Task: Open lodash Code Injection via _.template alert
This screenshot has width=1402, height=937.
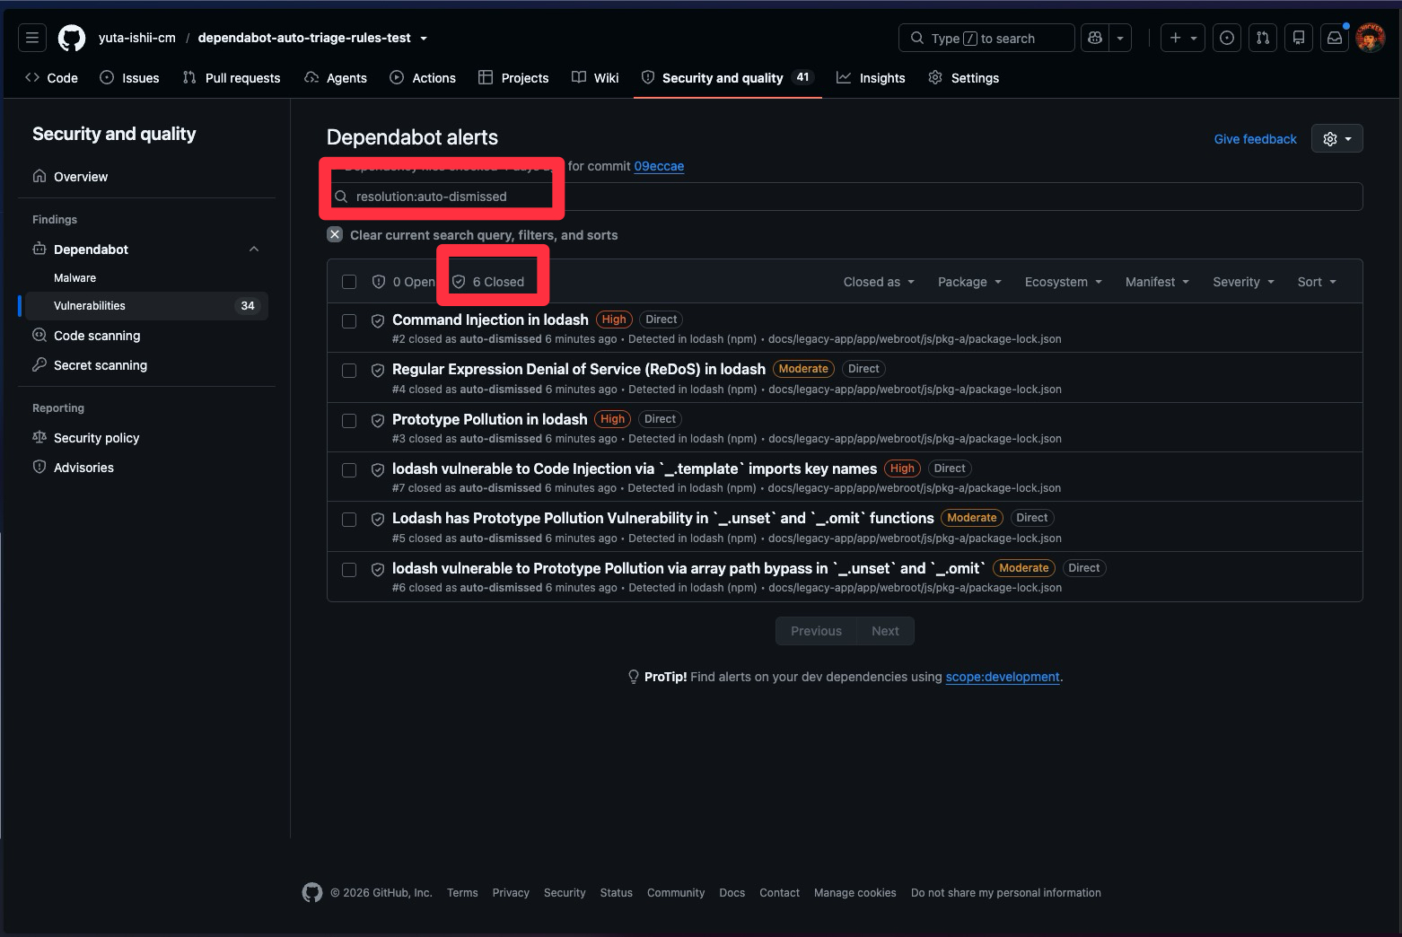Action: coord(635,468)
